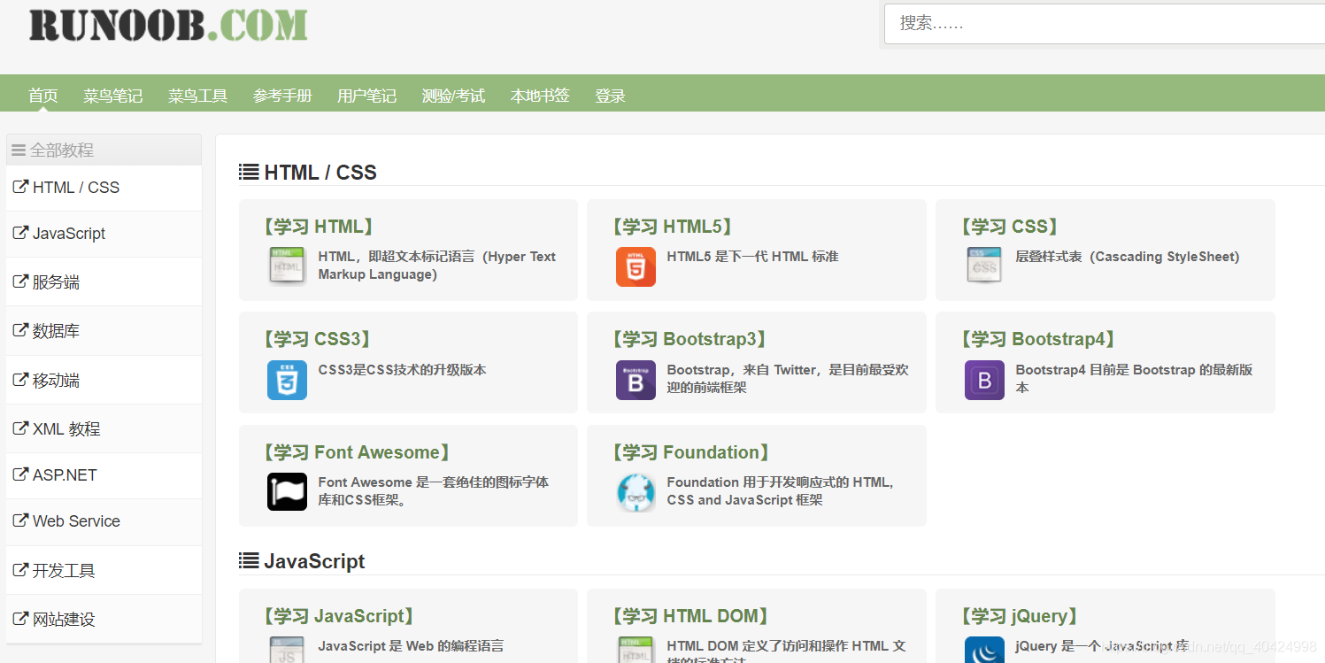Open the 【学习 Font Awesome】 tutorial title
Image resolution: width=1325 pixels, height=663 pixels.
356,452
